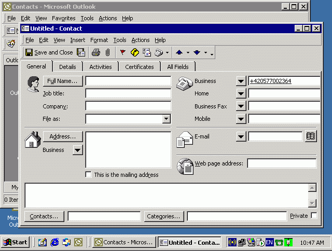Screen dimensions: 332x251
Task: Switch to Contacts - Microsoft taskbar button
Action: pyautogui.click(x=125, y=242)
